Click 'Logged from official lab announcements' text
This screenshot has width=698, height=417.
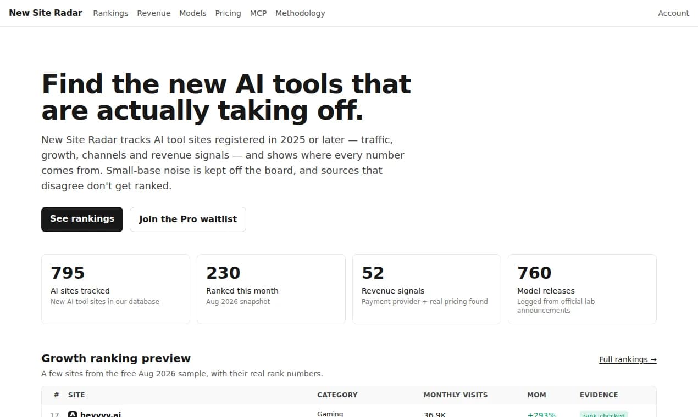tap(556, 306)
